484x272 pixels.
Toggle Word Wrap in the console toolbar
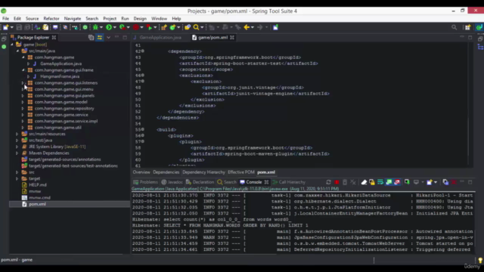coord(380,182)
